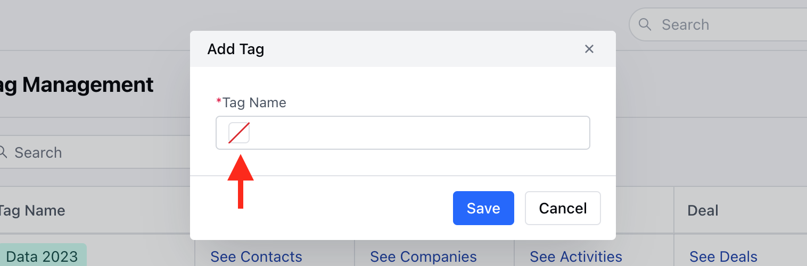Image resolution: width=807 pixels, height=266 pixels.
Task: Open the See Companies link
Action: 423,257
